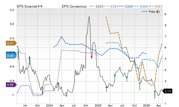Select the 2026 label in the EPS Consensus legend
This screenshot has width=179, height=107.
point(144,6)
